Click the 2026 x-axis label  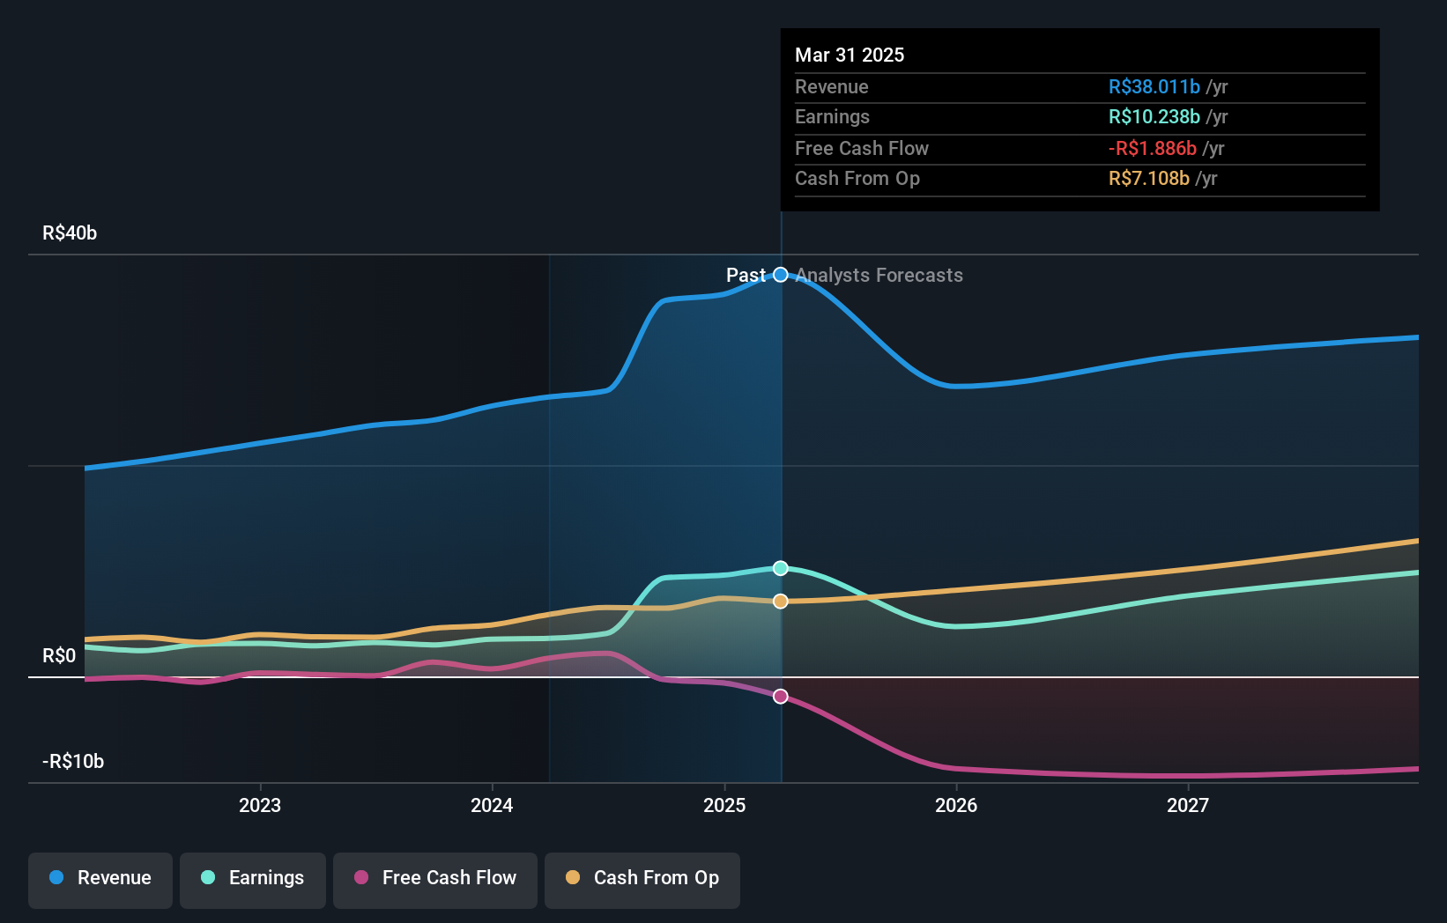[956, 805]
